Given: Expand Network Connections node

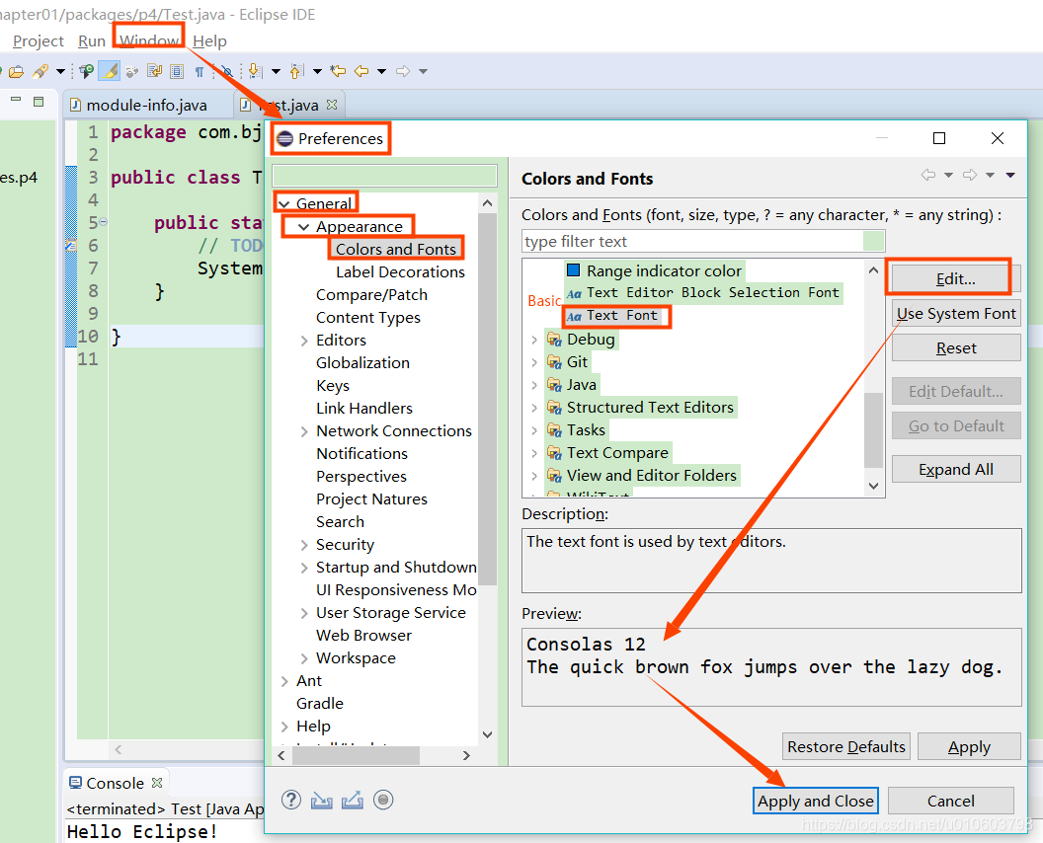Looking at the screenshot, I should [x=304, y=431].
